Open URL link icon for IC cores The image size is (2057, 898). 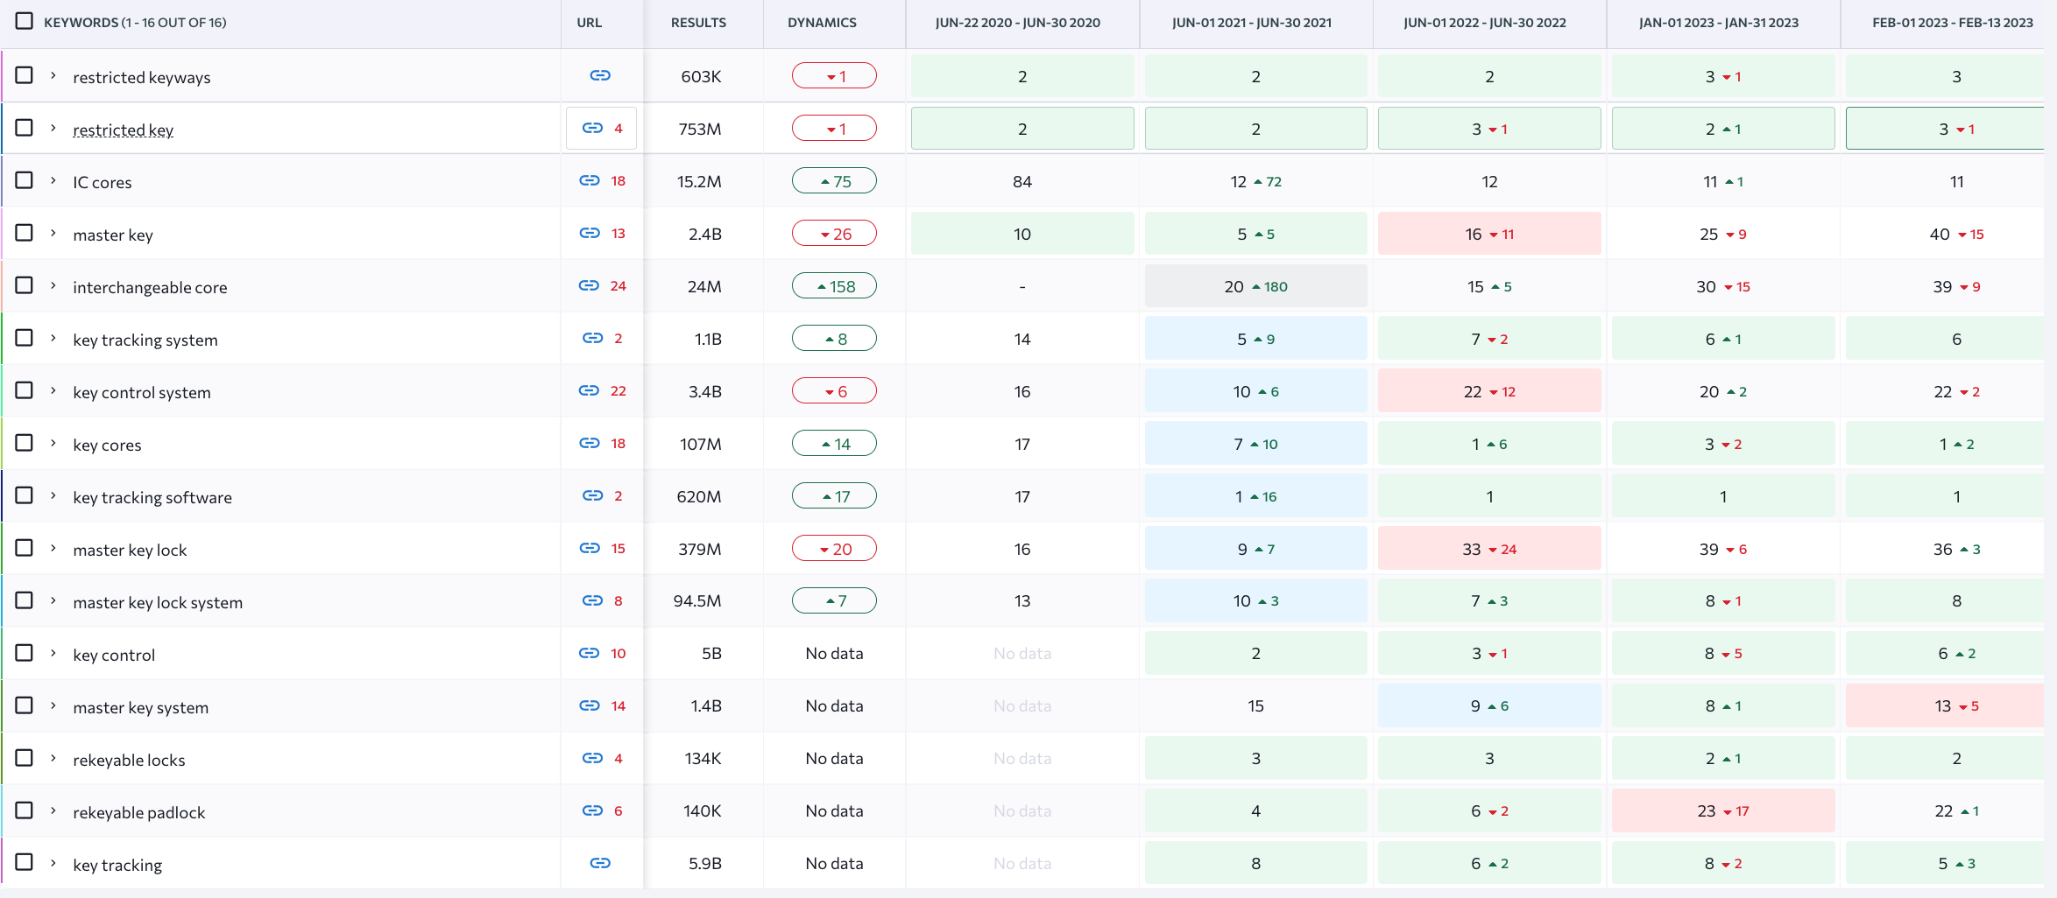pos(590,180)
